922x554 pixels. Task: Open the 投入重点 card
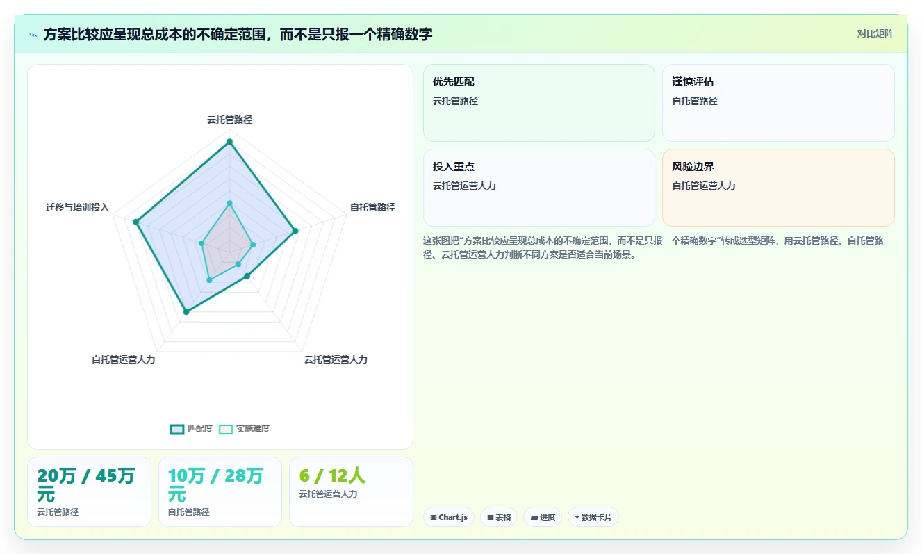[539, 188]
